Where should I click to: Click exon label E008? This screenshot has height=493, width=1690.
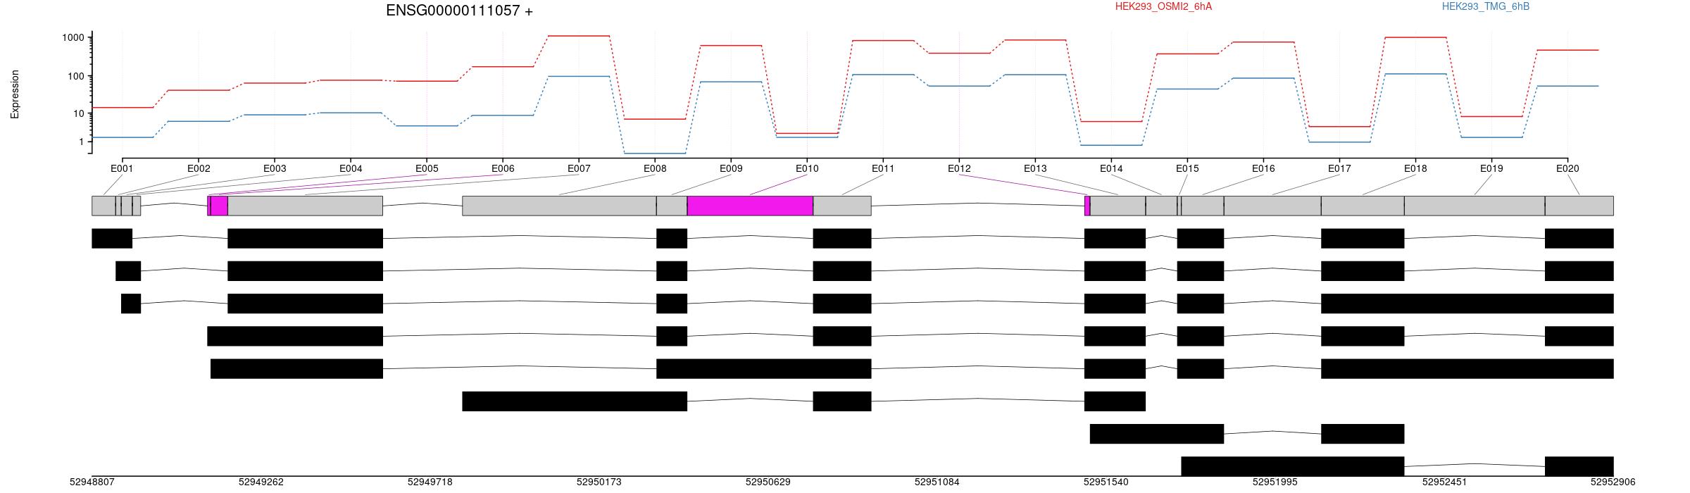pyautogui.click(x=655, y=168)
